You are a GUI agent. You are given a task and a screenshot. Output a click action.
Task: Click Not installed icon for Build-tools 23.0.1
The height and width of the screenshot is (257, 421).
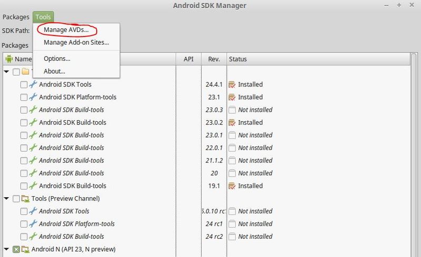coord(232,135)
